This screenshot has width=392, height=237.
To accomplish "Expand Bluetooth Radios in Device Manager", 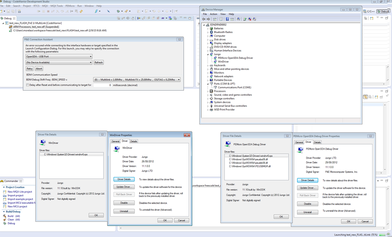I will (x=208, y=32).
